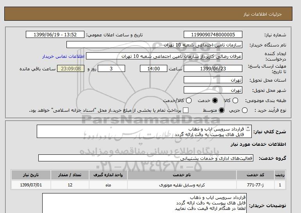This screenshot has width=301, height=213.
Task: Click the جزئیات اطلاعات نیاز header title
Action: point(262,14)
